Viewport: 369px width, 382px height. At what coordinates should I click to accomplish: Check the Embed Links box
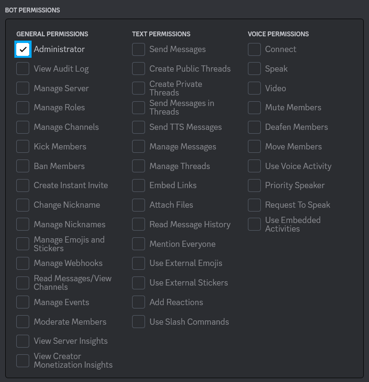click(x=138, y=185)
